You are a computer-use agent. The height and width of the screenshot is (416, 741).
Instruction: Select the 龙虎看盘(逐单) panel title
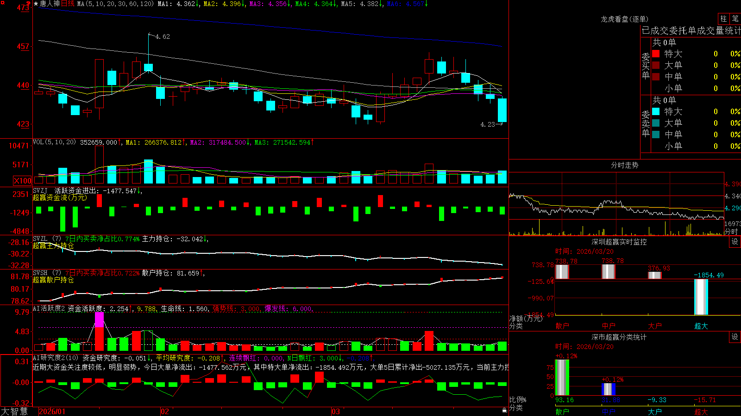[x=624, y=19]
